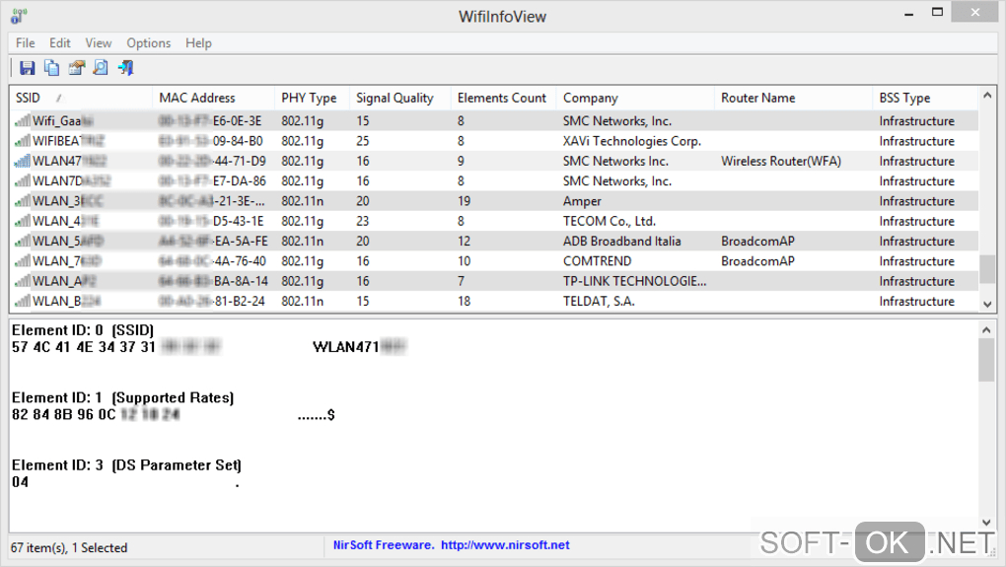Select the COMTREND company cell

click(x=598, y=261)
